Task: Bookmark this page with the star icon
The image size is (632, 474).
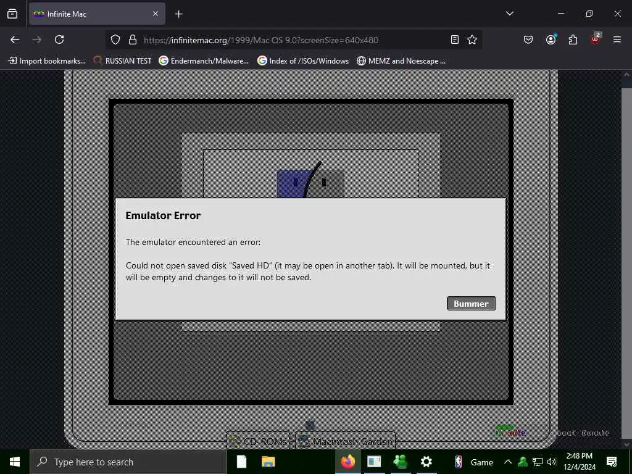Action: click(472, 39)
